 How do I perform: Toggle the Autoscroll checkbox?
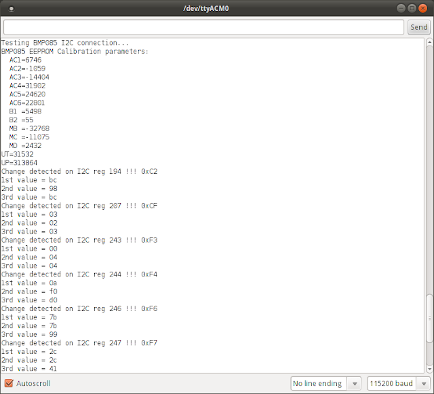9,383
